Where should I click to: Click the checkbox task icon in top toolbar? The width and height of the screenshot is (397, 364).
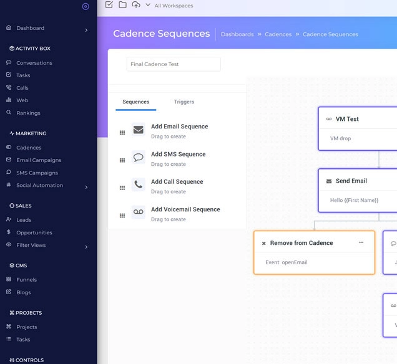pos(109,5)
